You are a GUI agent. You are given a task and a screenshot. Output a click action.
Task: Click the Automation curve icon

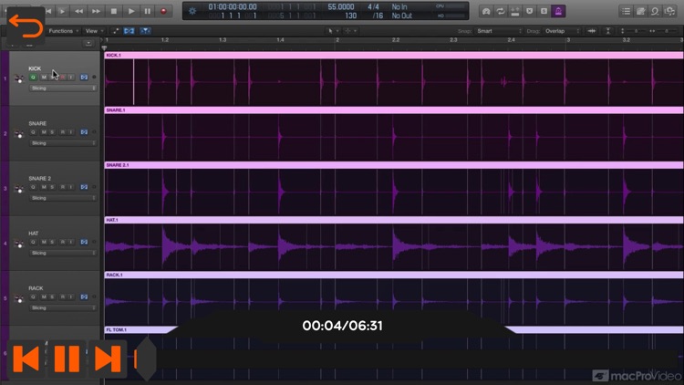[116, 31]
